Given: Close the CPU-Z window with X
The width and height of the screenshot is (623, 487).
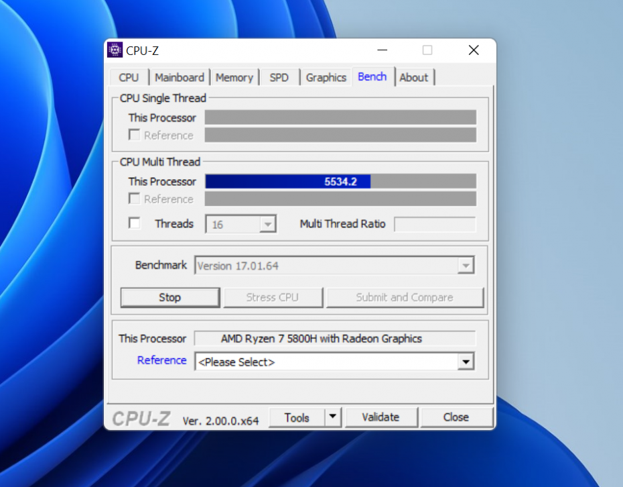Looking at the screenshot, I should (474, 50).
